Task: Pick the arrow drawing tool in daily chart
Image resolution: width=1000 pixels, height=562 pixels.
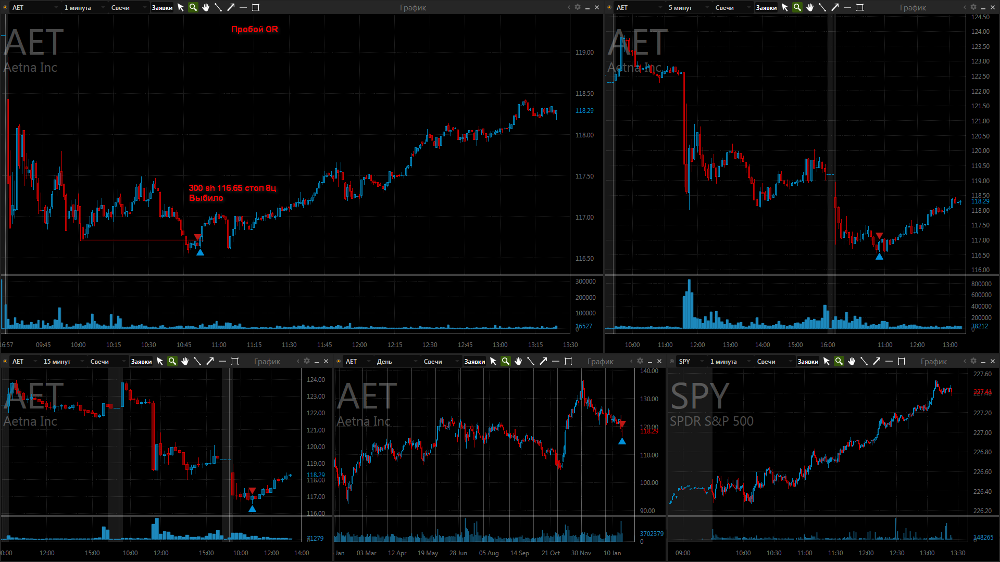Action: point(543,361)
